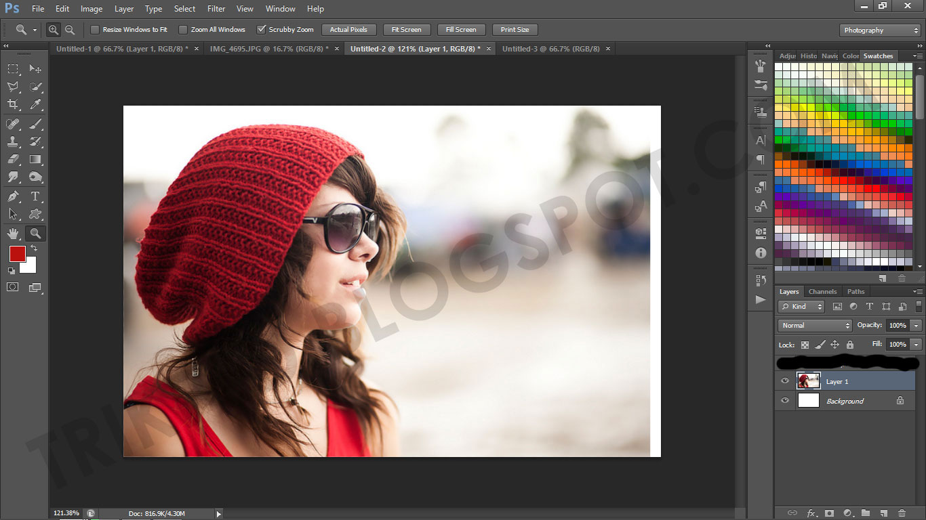Image resolution: width=926 pixels, height=520 pixels.
Task: Click the red foreground color swatch
Action: click(x=17, y=254)
